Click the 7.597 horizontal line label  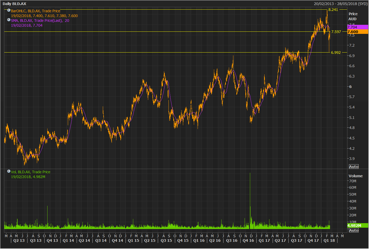(x=336, y=32)
